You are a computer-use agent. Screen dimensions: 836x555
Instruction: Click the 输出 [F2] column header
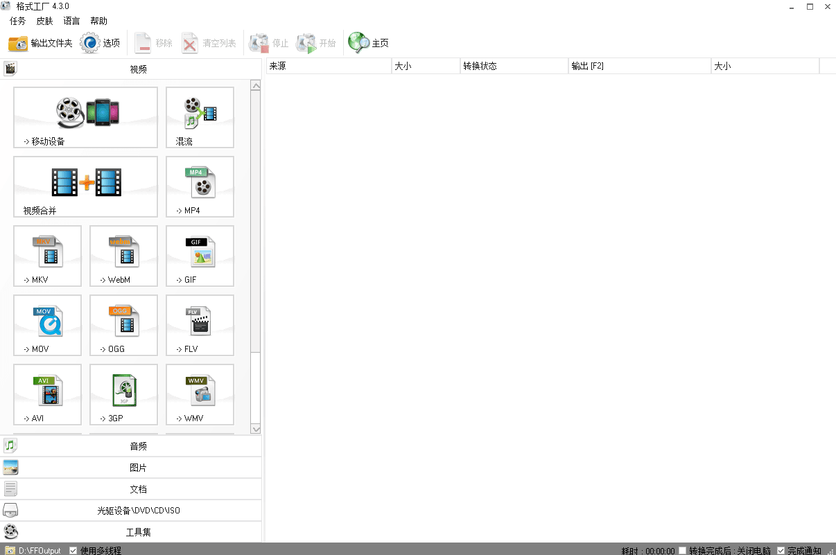point(640,66)
